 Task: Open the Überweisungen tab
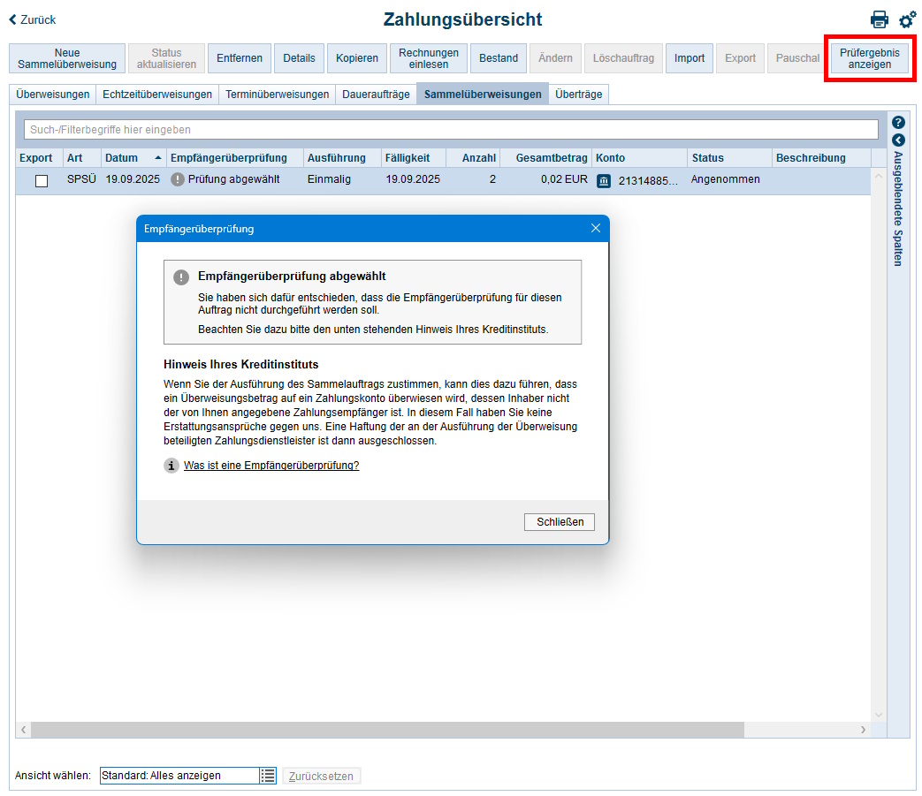click(x=52, y=93)
